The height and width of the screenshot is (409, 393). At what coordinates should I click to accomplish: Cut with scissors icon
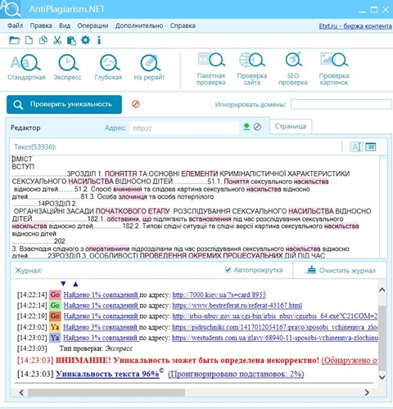click(57, 40)
